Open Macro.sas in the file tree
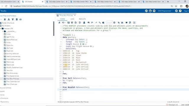Viewport: 189px width, 106px height. (x=10, y=62)
